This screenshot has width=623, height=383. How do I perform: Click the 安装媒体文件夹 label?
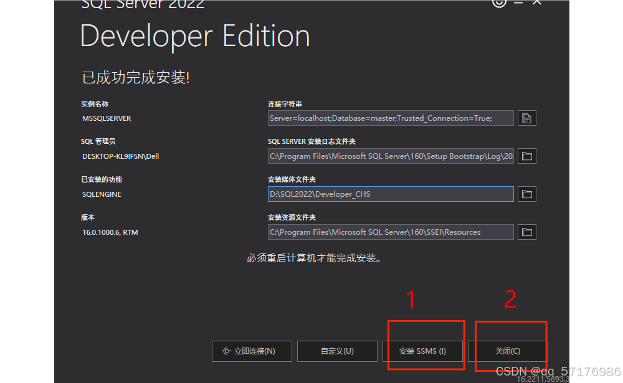point(292,179)
